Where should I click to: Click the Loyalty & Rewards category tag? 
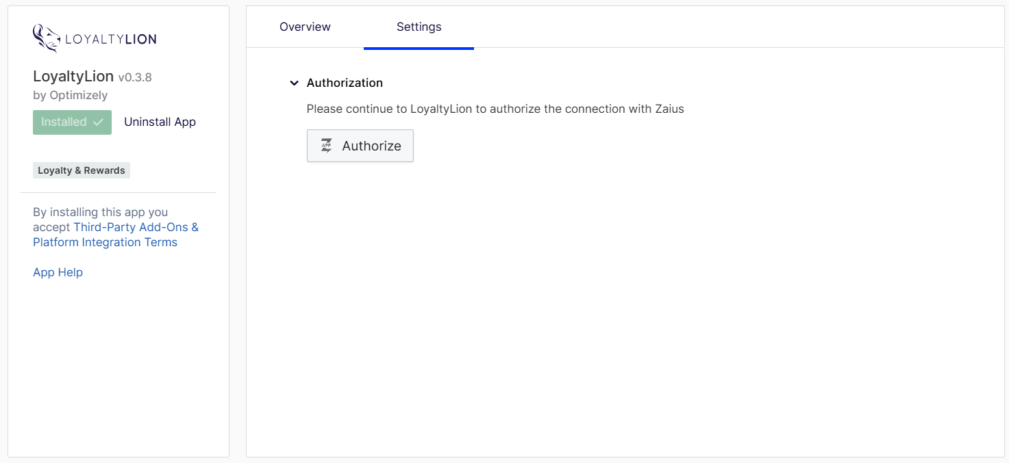[82, 170]
